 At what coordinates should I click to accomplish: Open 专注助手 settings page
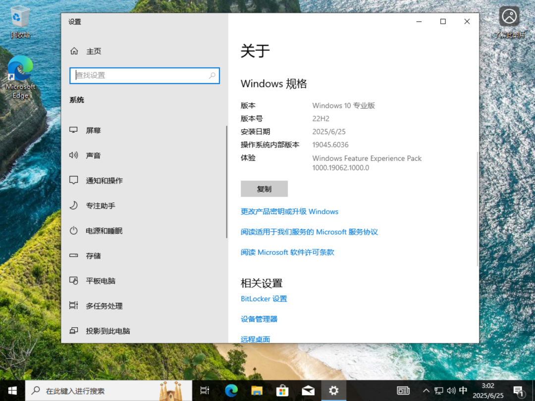(x=144, y=205)
